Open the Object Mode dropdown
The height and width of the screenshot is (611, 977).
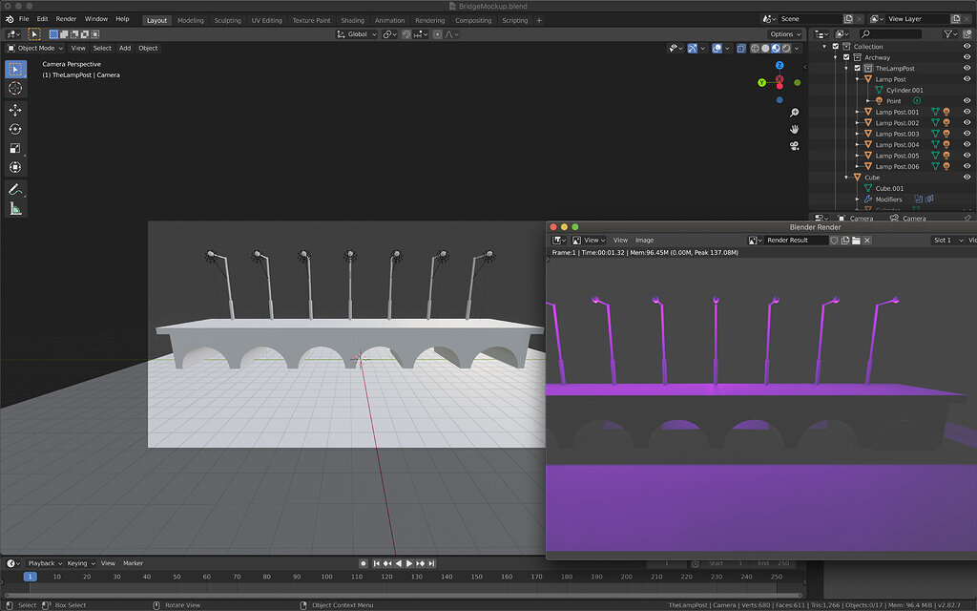point(35,48)
